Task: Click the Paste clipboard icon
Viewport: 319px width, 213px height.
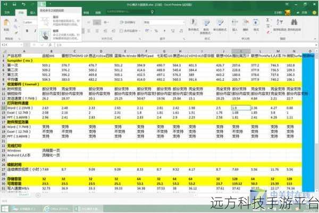Action: (x=6, y=22)
